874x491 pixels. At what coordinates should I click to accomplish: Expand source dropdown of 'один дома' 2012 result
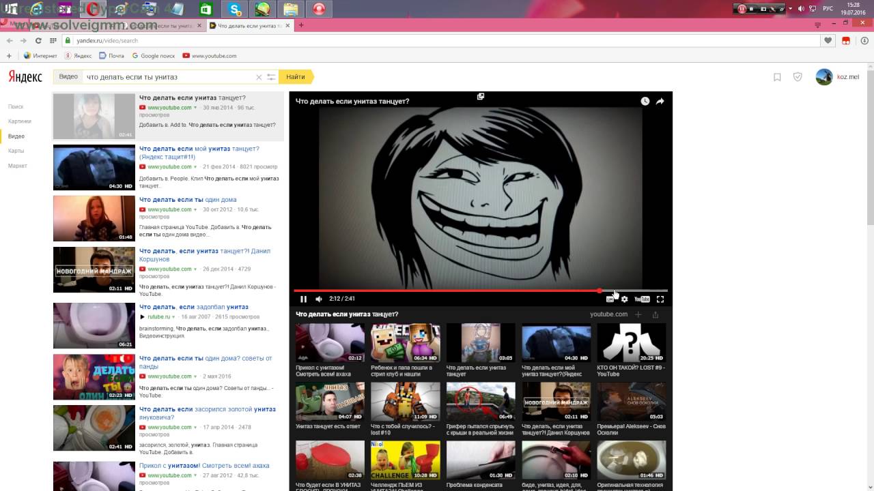tap(195, 210)
